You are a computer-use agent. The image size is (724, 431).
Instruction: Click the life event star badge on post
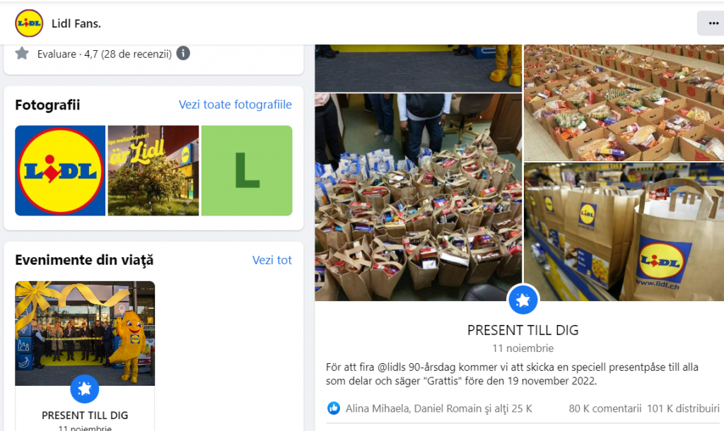(522, 300)
